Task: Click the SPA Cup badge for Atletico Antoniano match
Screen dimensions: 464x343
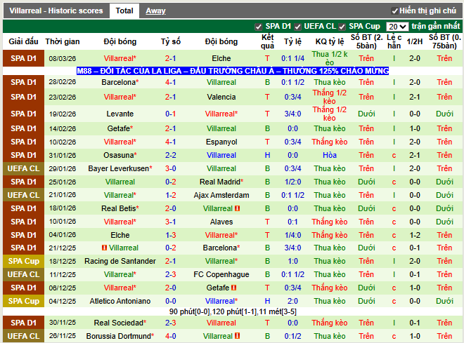Action: pyautogui.click(x=23, y=301)
